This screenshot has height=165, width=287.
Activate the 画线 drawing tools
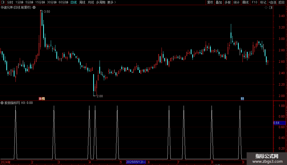245,2
